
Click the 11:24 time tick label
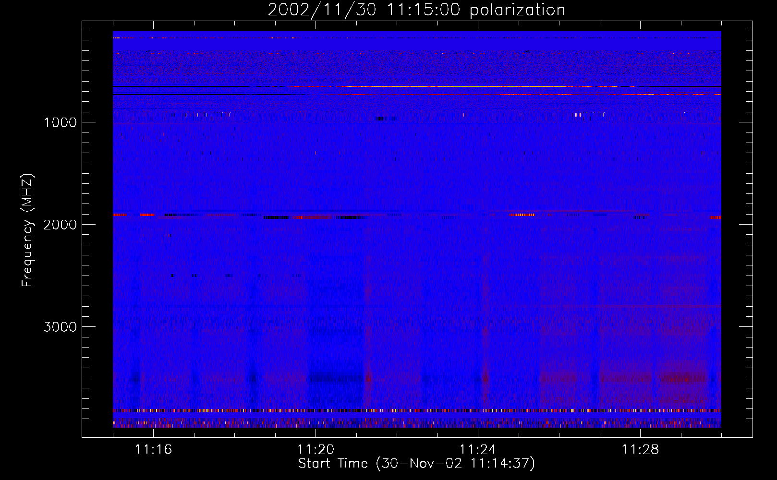click(x=478, y=449)
